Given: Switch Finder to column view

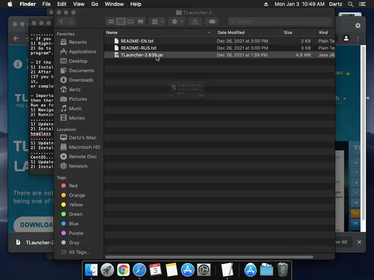Looking at the screenshot, I should click(131, 22).
